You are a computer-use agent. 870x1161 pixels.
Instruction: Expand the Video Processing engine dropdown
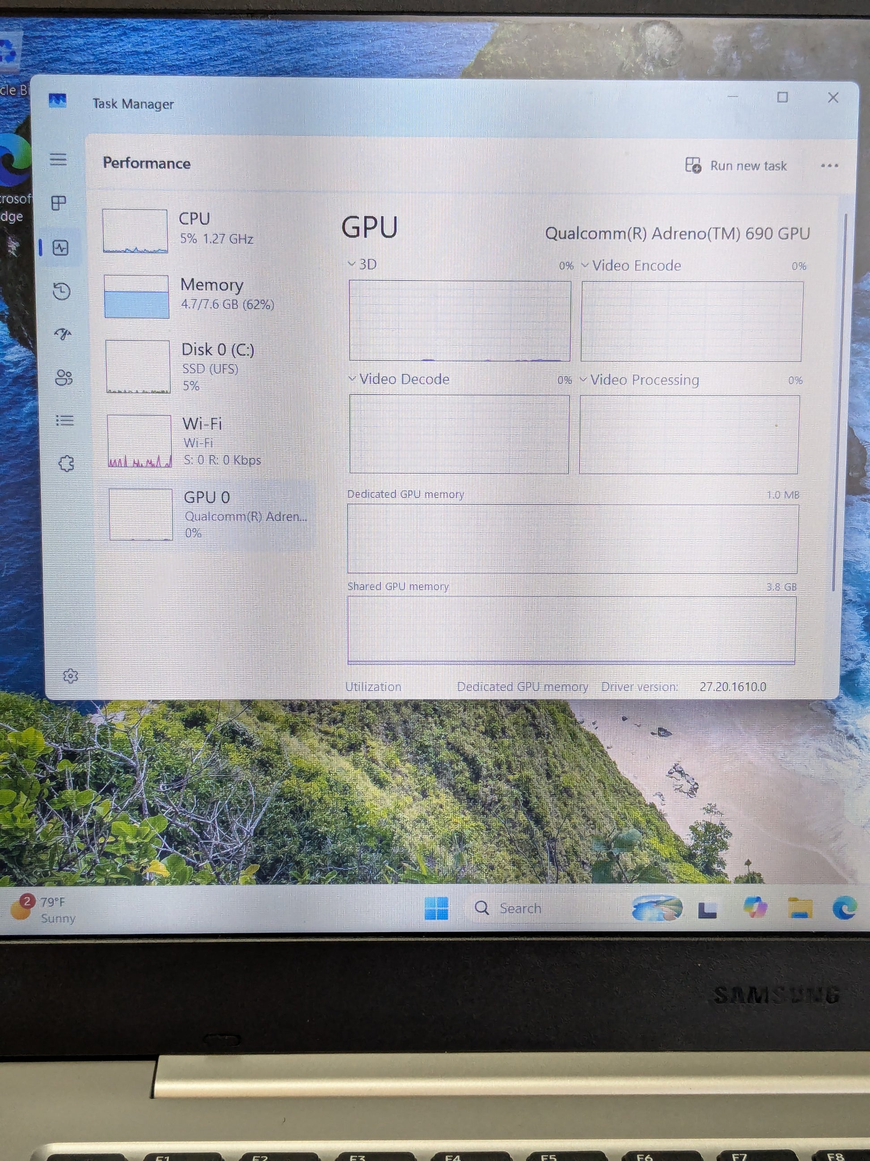(x=639, y=379)
